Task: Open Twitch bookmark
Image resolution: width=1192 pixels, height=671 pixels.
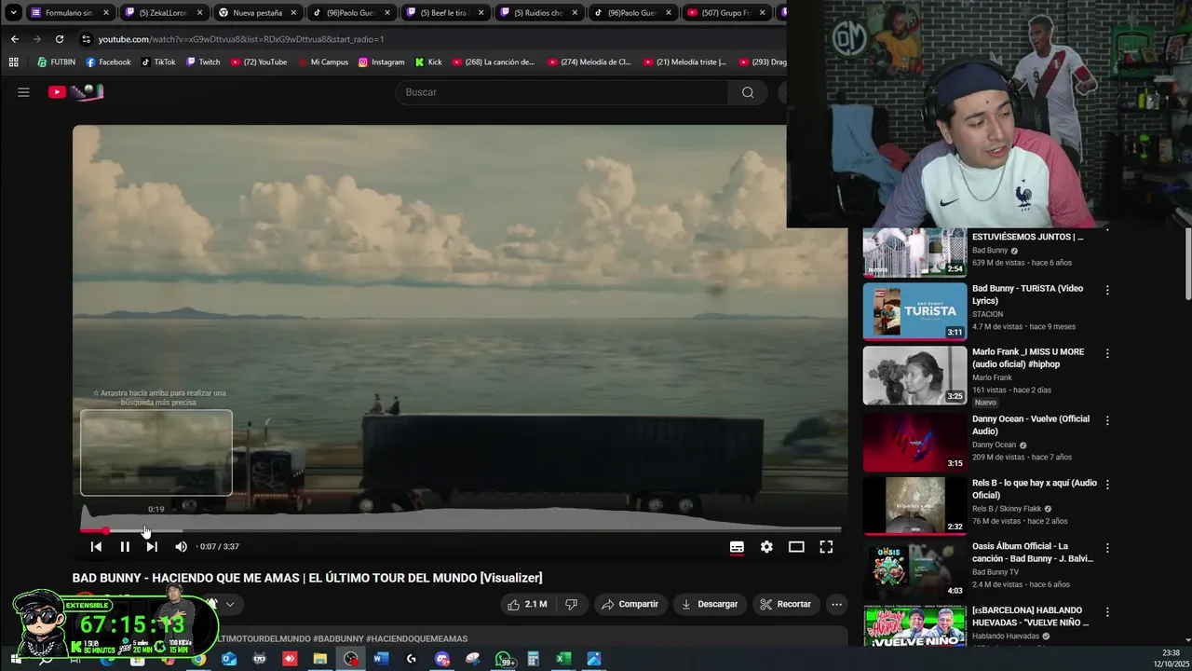Action: 203,62
